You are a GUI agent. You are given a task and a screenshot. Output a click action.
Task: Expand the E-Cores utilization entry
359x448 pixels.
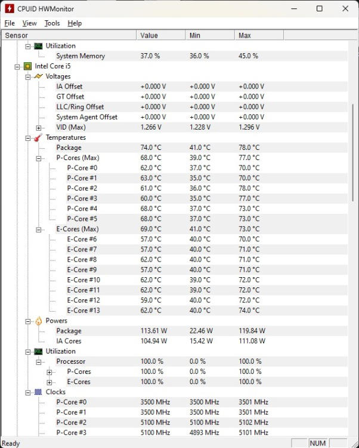(x=49, y=382)
